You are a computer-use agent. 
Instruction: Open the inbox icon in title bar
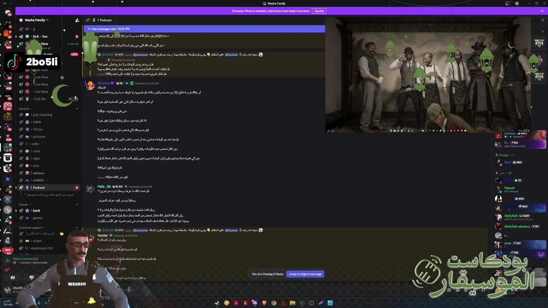(507, 3)
